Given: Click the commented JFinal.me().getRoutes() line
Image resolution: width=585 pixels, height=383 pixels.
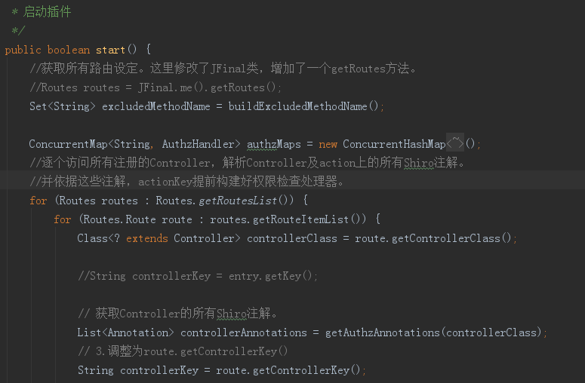Looking at the screenshot, I should pos(155,87).
